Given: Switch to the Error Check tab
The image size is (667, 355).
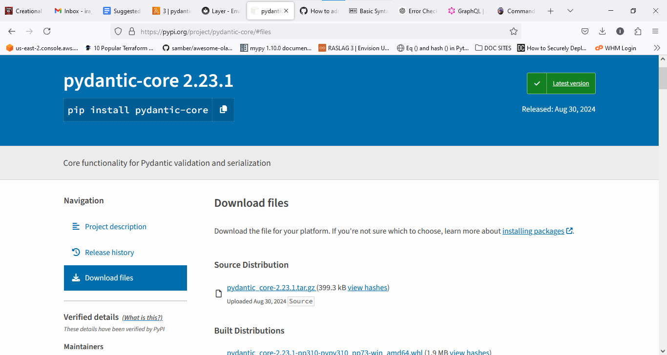Looking at the screenshot, I should click(418, 11).
